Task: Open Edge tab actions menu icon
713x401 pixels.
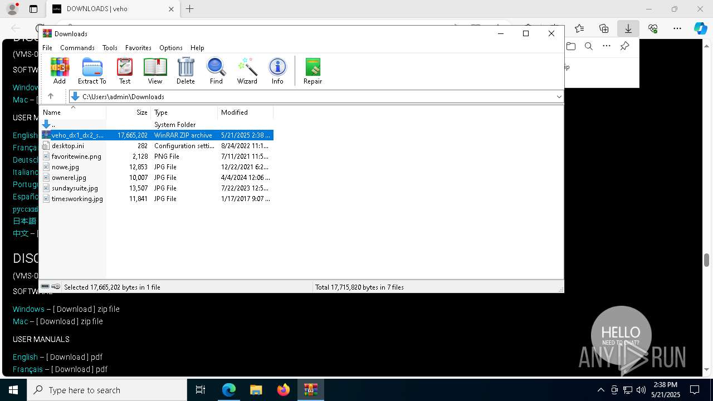Action: click(x=33, y=9)
